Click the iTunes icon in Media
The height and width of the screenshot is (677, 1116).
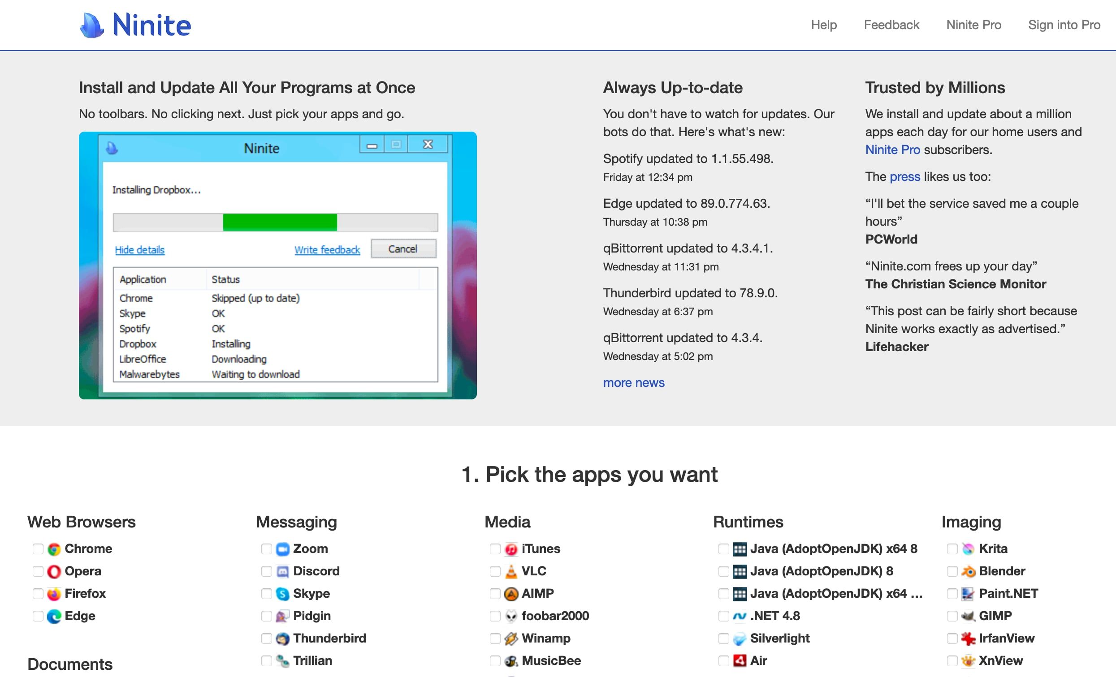pyautogui.click(x=511, y=549)
